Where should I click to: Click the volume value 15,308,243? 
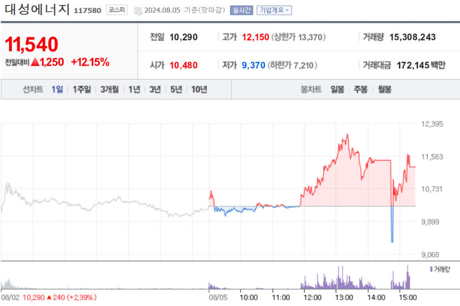412,37
